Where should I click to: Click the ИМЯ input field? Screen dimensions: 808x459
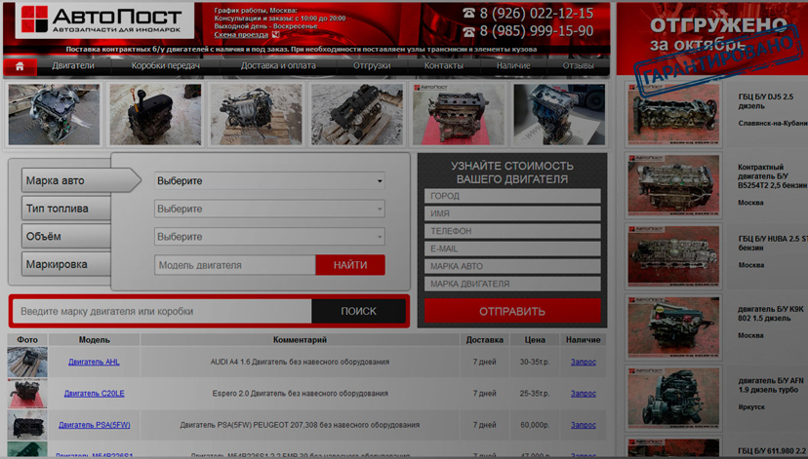512,213
